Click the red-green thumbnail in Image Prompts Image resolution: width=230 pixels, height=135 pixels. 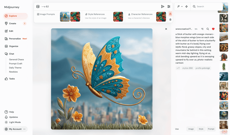[x=75, y=17]
